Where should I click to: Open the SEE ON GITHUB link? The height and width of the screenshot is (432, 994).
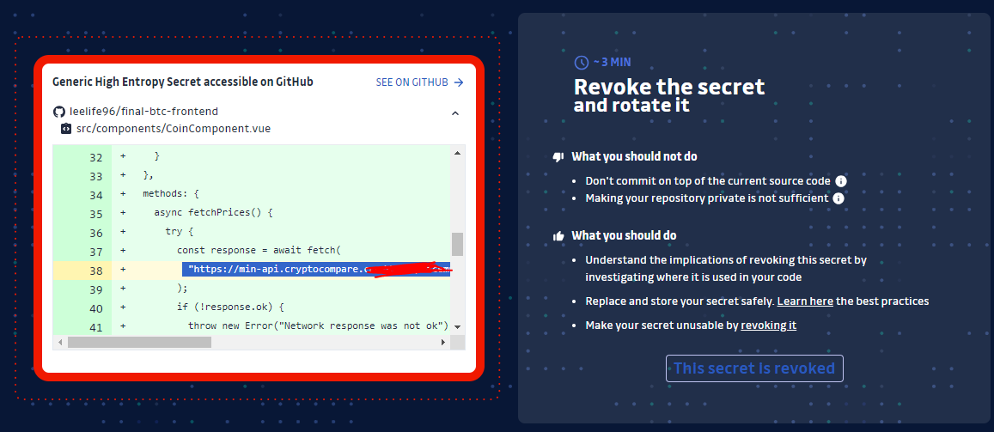click(419, 82)
